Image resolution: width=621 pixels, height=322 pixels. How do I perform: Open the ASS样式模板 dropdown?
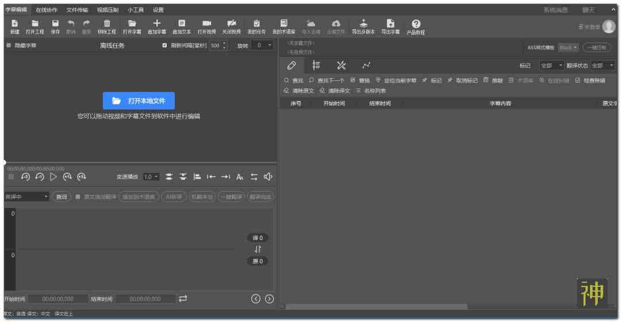[x=568, y=48]
